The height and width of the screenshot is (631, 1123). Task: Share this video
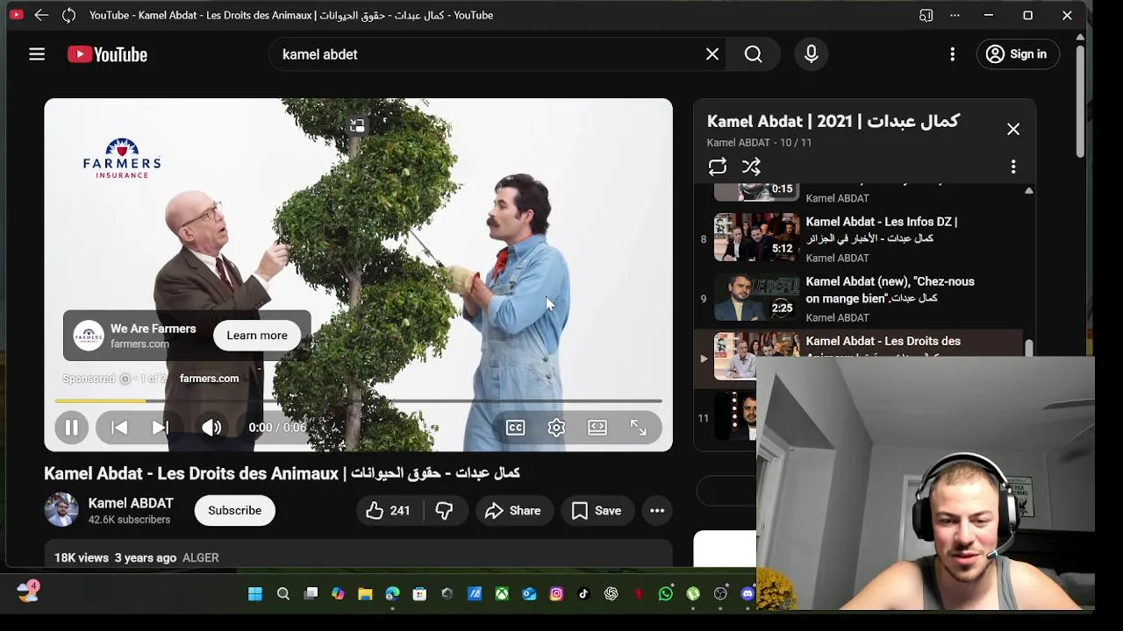click(x=513, y=511)
